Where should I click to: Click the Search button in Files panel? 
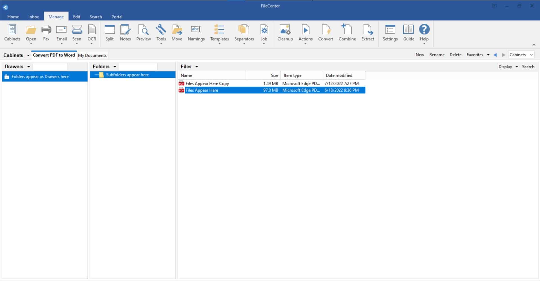click(528, 67)
